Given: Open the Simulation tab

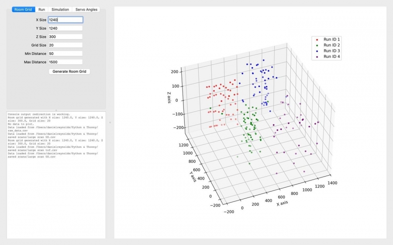Looking at the screenshot, I should pyautogui.click(x=60, y=10).
